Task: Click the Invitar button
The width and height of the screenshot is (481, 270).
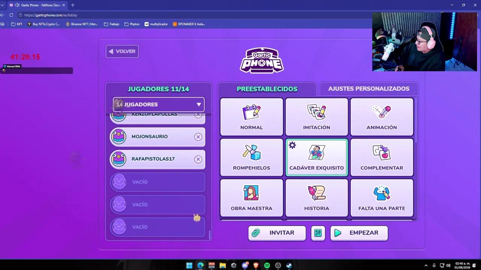Action: coord(277,233)
